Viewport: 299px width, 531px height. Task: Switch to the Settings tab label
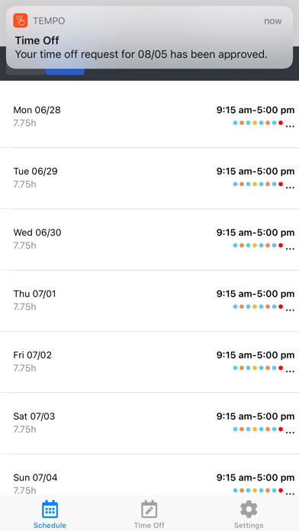coord(249,525)
